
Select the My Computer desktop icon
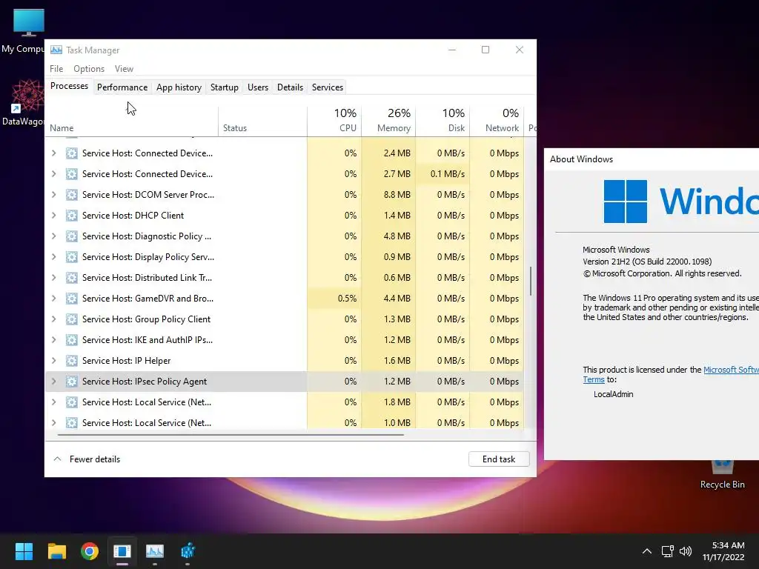pyautogui.click(x=24, y=31)
